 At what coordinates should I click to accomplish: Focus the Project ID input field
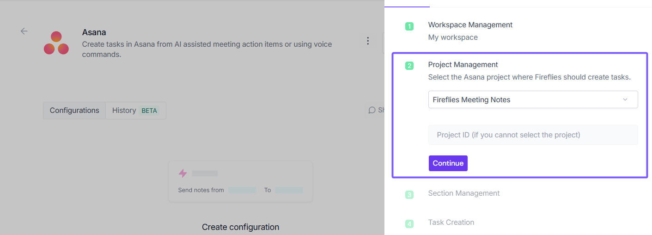pos(532,135)
